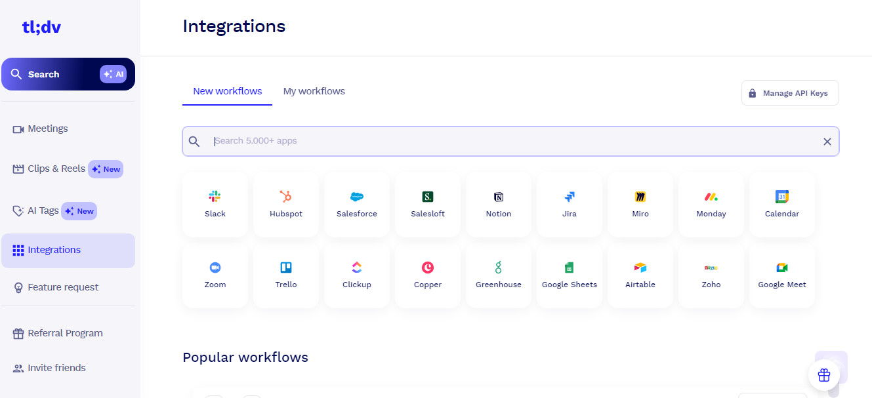The height and width of the screenshot is (398, 872).
Task: Open the sidebar Search button
Action: 68,74
